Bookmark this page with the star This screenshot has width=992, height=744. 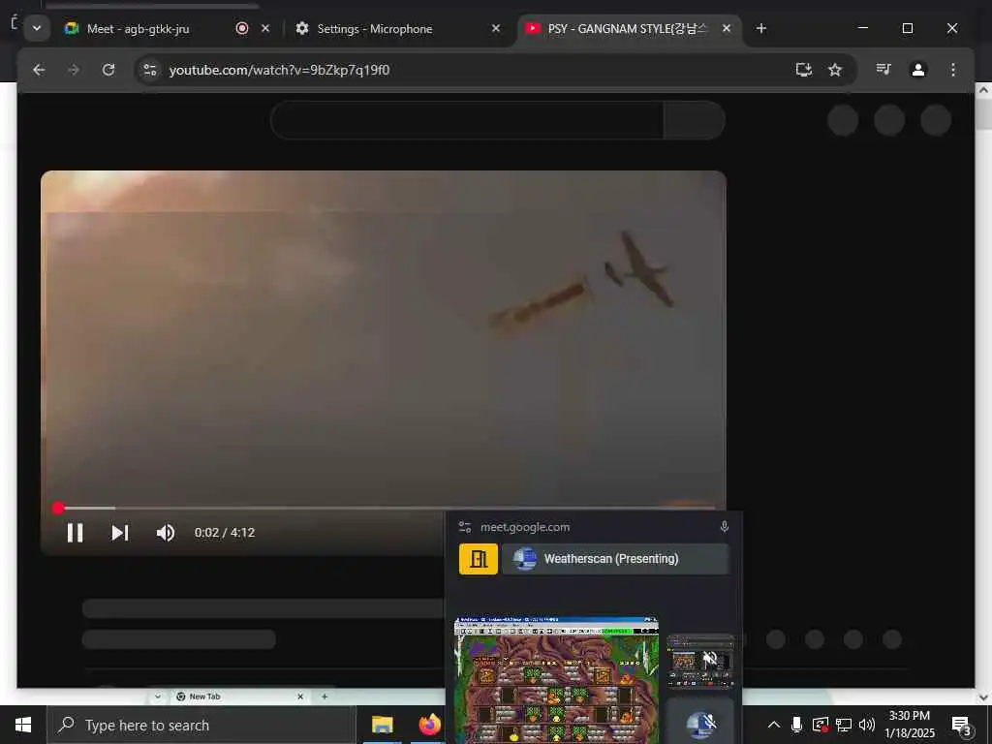coord(835,70)
